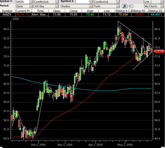Select the High column header
The image size is (165, 148).
[x=90, y=11]
